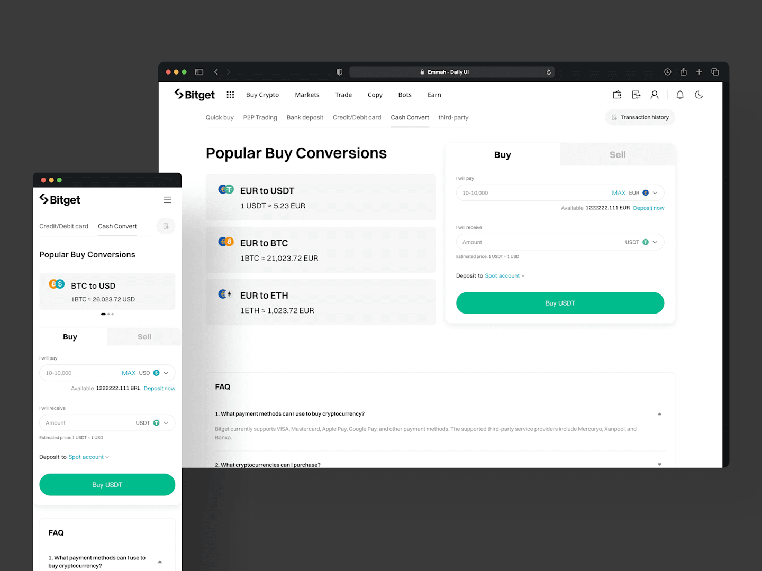Open Copy menu
The width and height of the screenshot is (762, 571).
(375, 95)
